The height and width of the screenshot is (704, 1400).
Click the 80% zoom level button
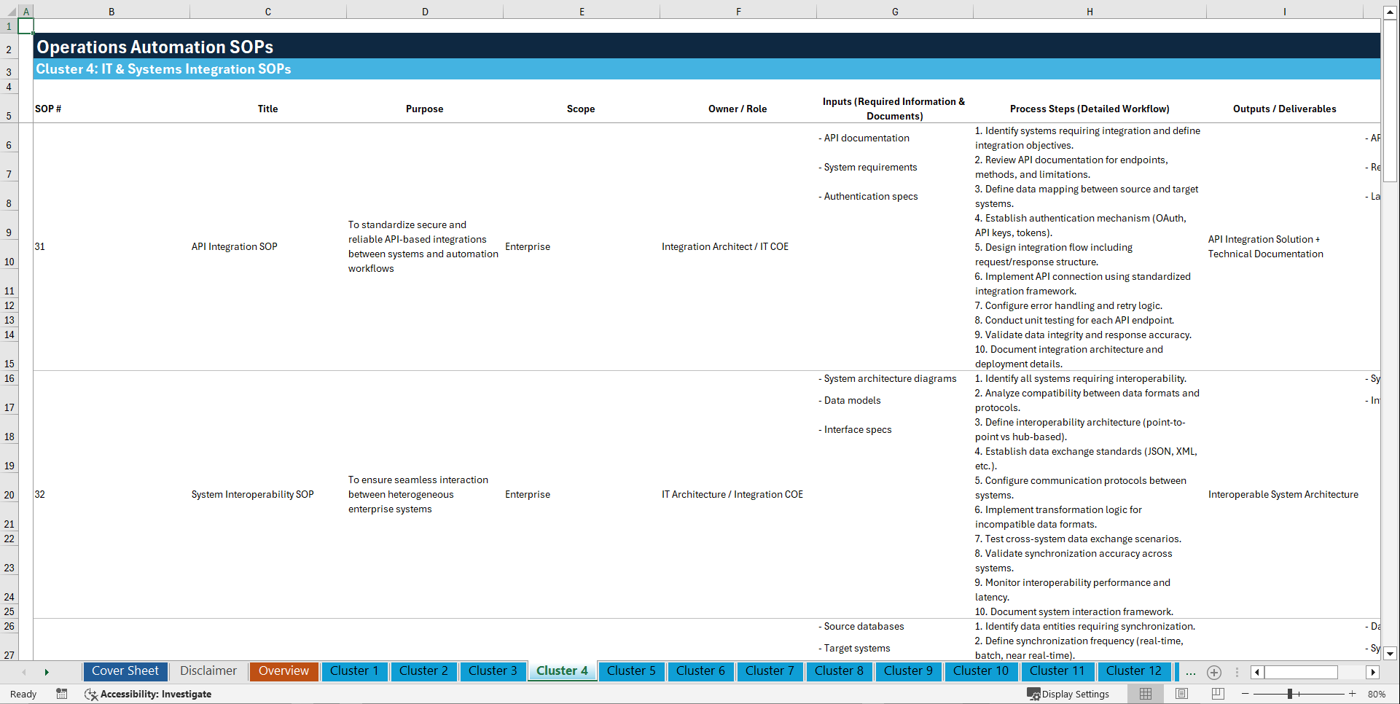[1377, 694]
